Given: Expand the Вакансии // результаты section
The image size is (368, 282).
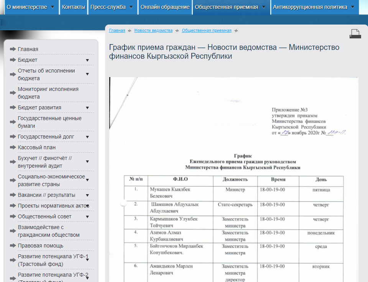Looking at the screenshot, I should [87, 195].
